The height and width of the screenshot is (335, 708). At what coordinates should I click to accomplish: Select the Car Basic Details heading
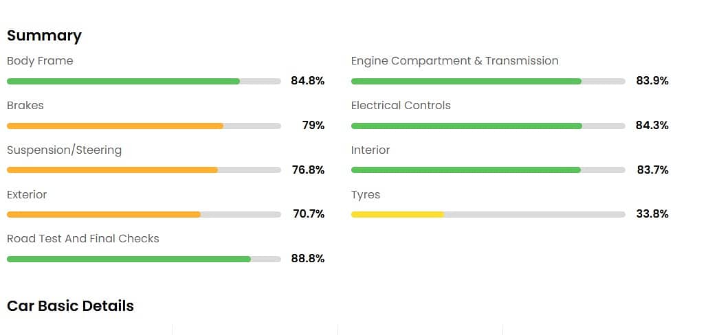click(70, 305)
